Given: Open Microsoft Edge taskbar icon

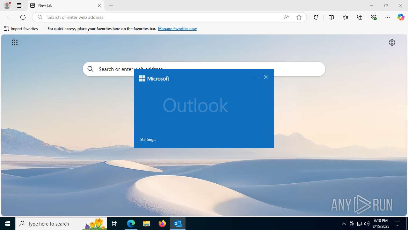Looking at the screenshot, I should coord(131,224).
